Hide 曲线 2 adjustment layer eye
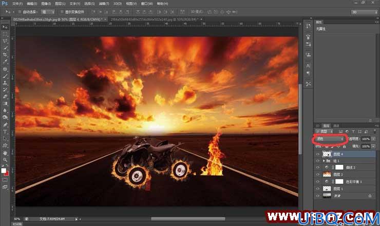Viewport: 380px width, 226px height. (318, 167)
